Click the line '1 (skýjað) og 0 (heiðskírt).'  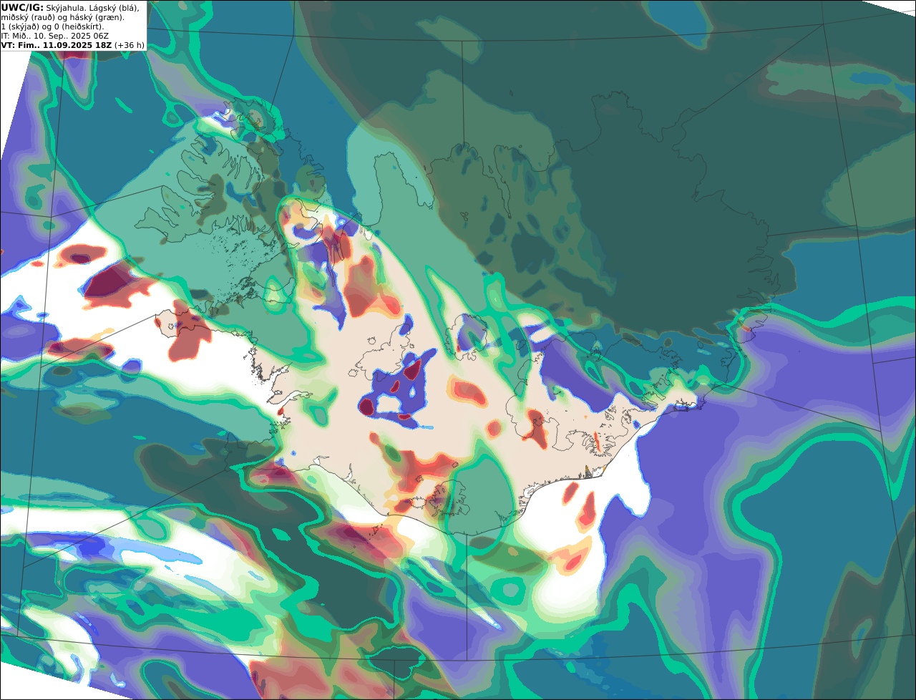52,26
